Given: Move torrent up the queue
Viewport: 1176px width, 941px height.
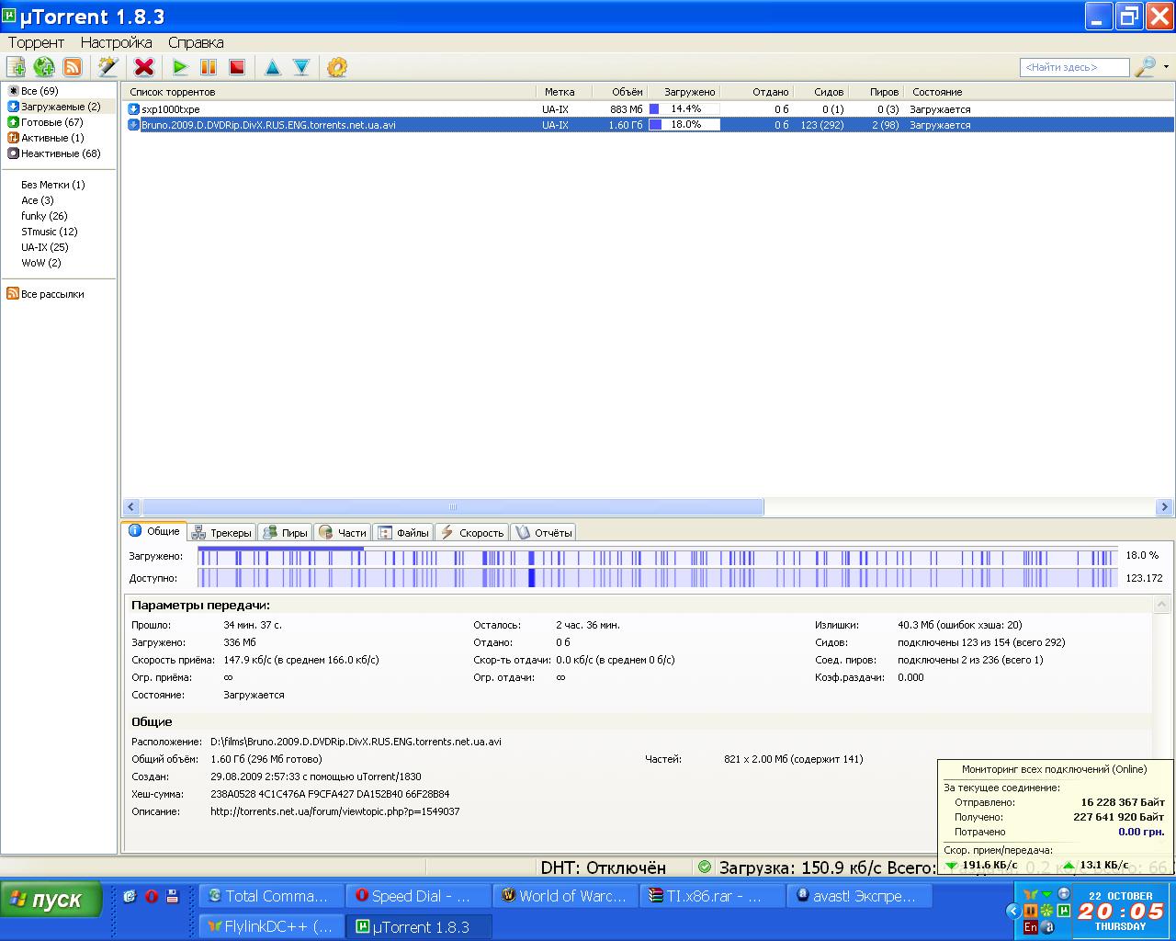Looking at the screenshot, I should click(273, 67).
